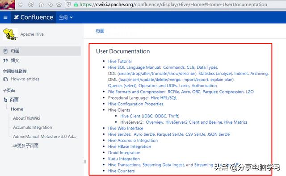Open the CLIs link
Viewport: 286px width, 176px height.
(191, 67)
